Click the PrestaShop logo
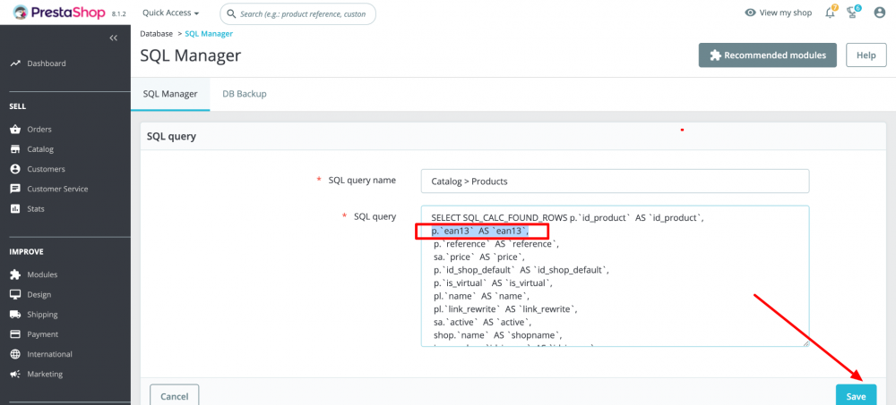The width and height of the screenshot is (896, 405). coord(59,13)
